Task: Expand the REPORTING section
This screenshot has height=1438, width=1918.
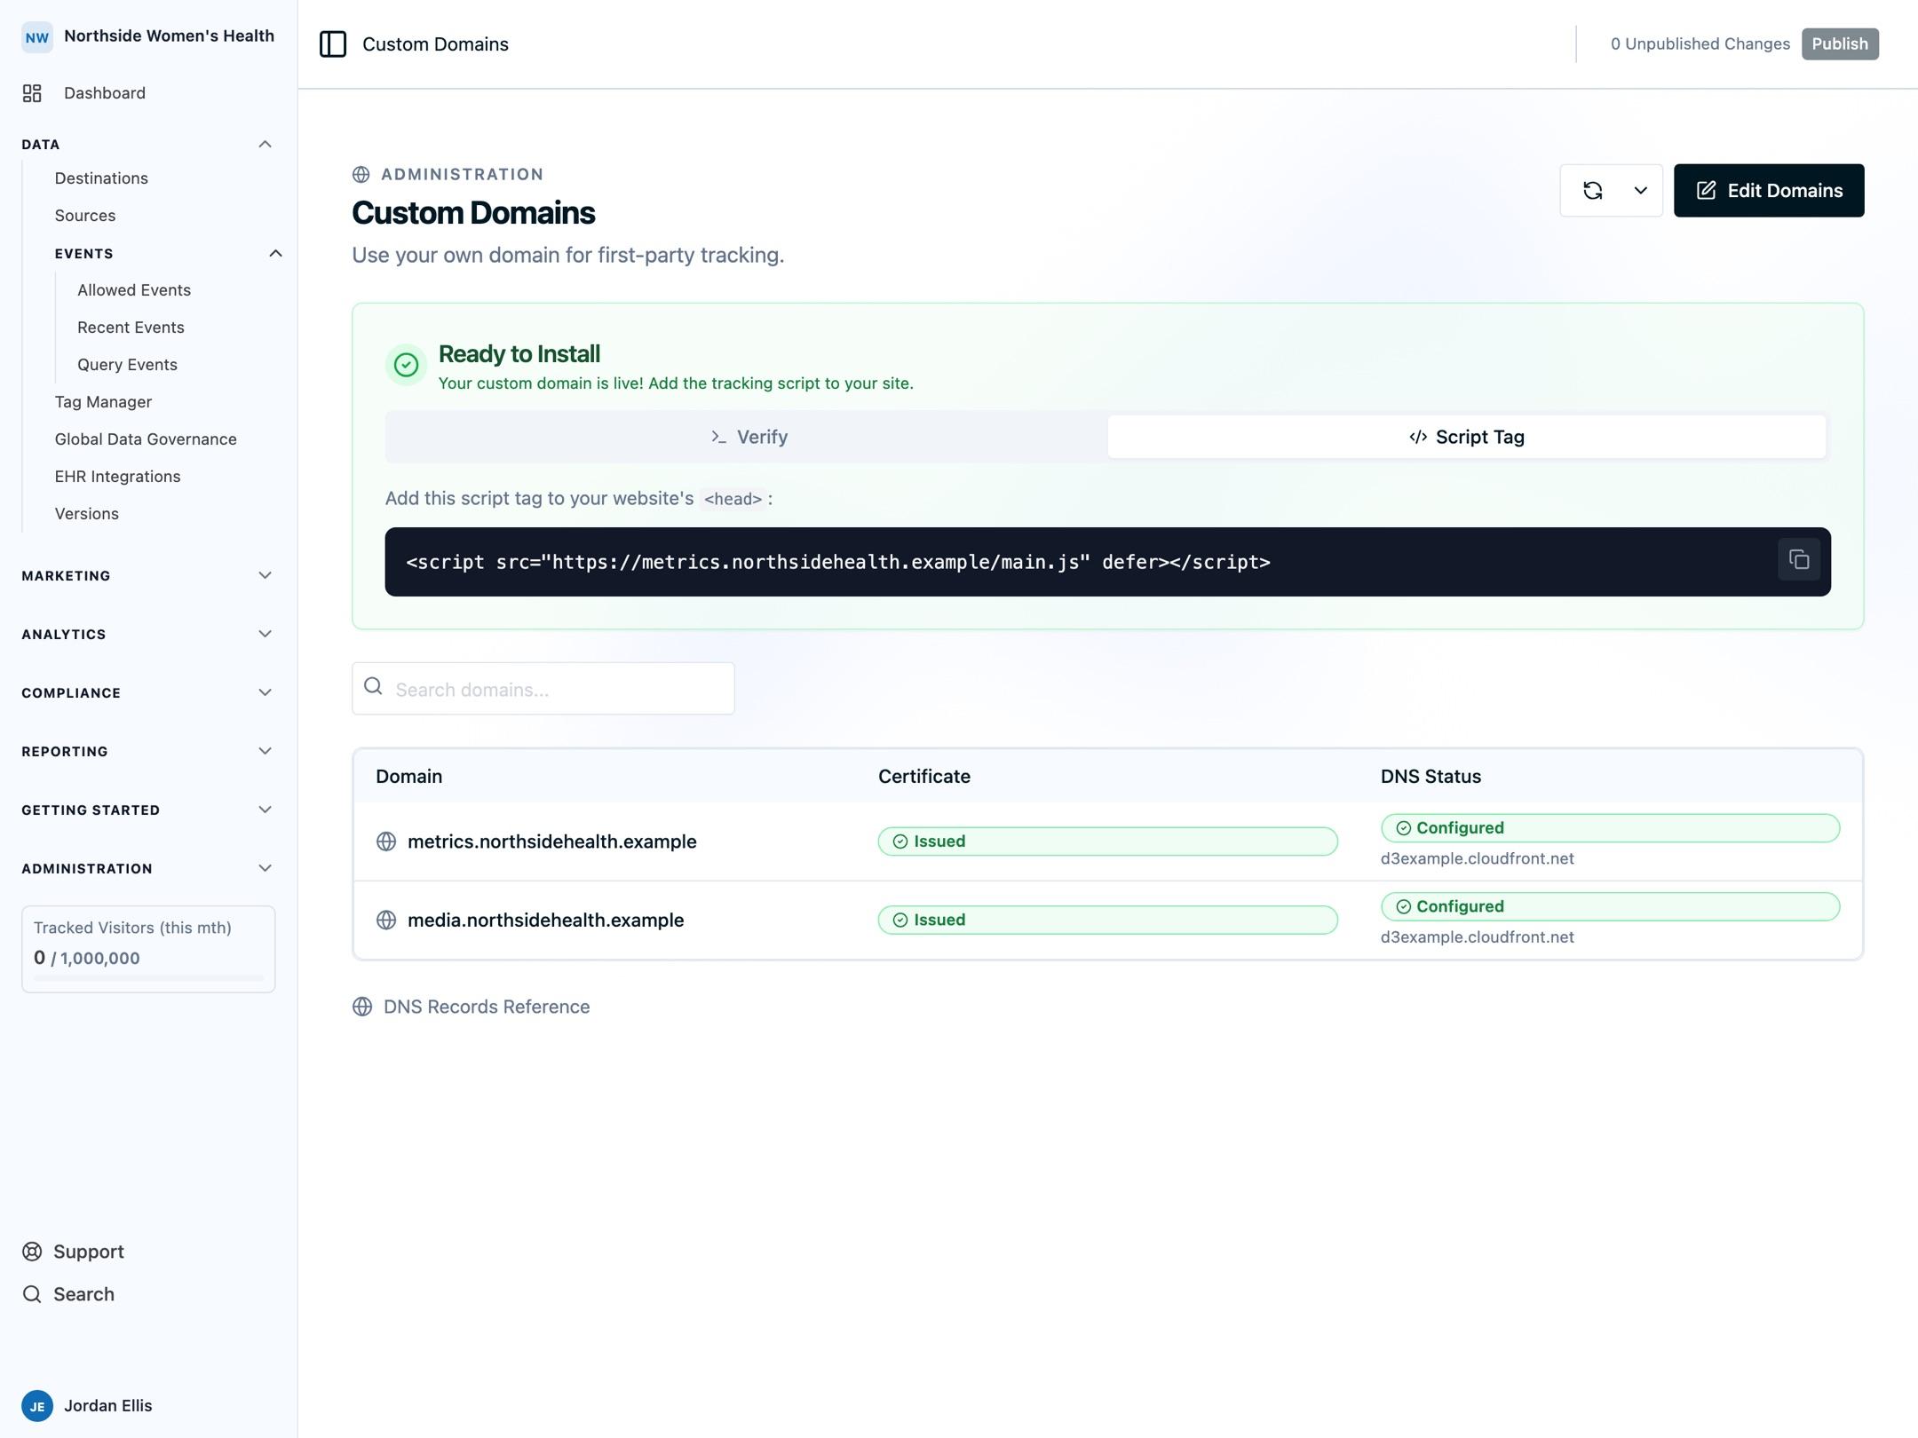Action: click(x=265, y=751)
